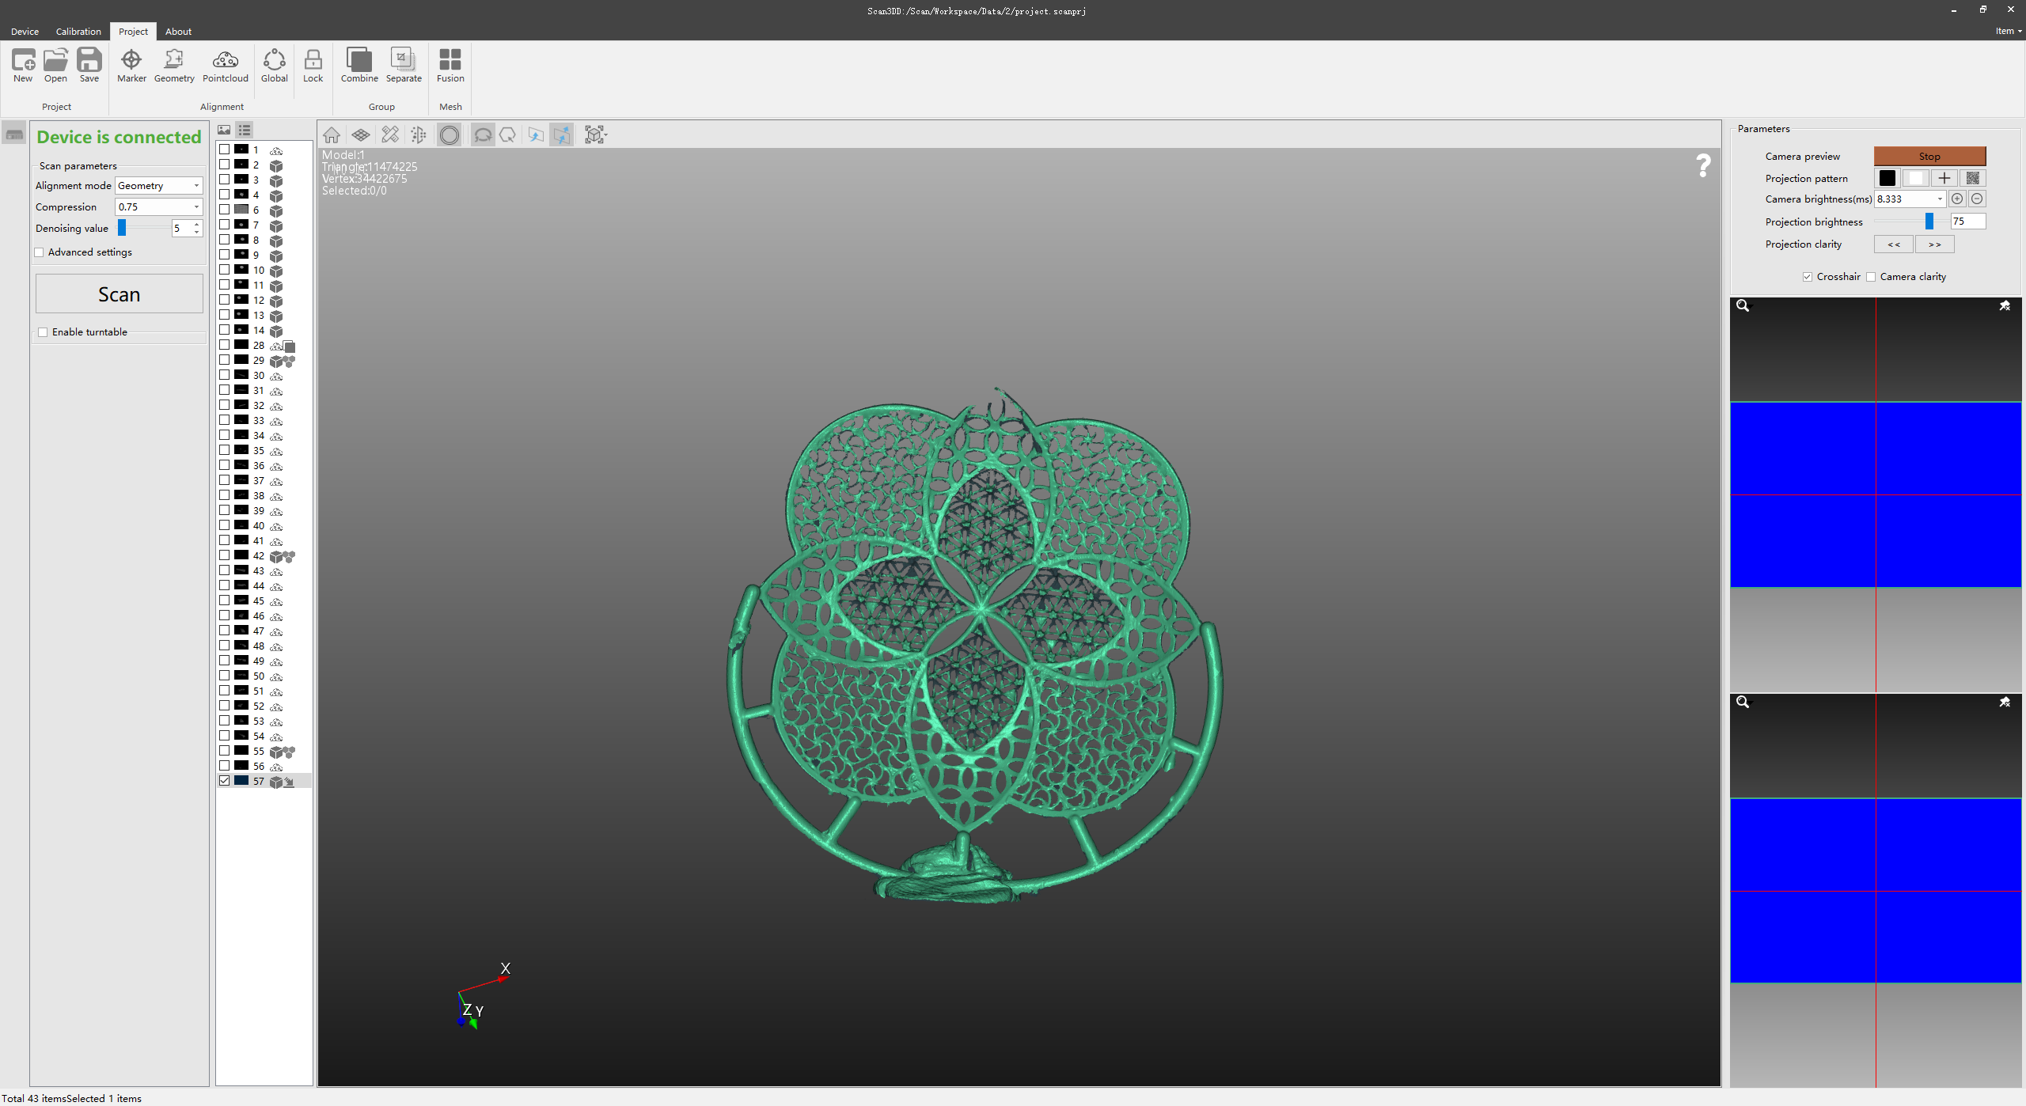Select Geometry alignment tool
This screenshot has width=2026, height=1106.
click(x=174, y=65)
